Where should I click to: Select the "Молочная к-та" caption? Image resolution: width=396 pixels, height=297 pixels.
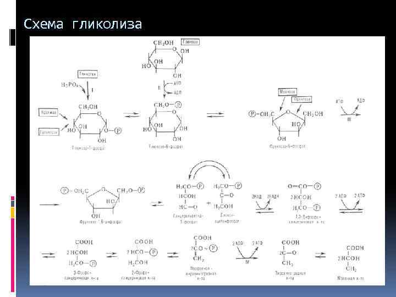click(x=350, y=278)
